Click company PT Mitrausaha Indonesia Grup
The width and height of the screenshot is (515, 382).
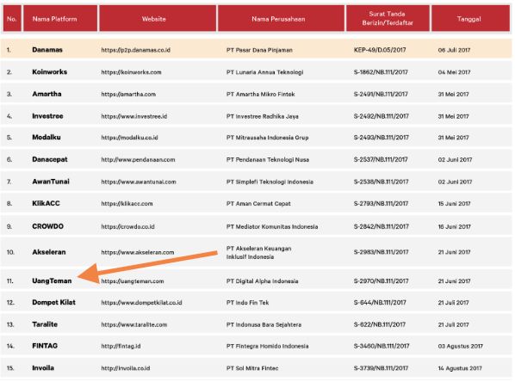coord(267,138)
